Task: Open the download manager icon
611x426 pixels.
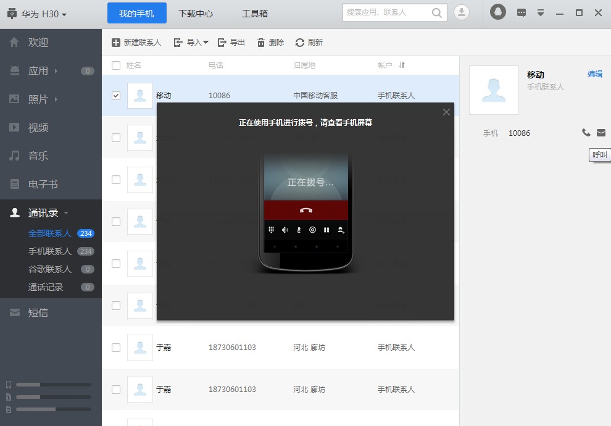Action: (462, 12)
